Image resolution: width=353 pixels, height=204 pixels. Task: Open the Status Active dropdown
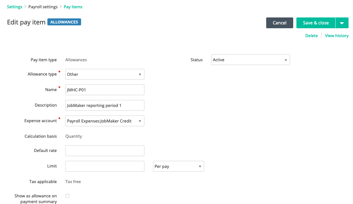(x=250, y=60)
